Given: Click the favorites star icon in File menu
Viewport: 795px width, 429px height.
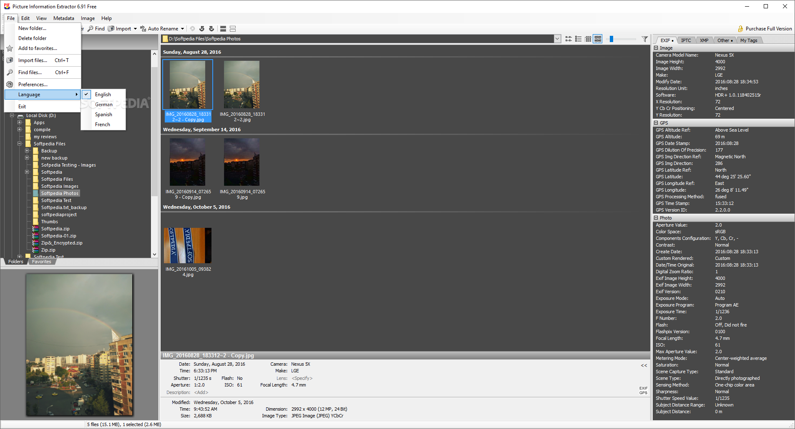Looking at the screenshot, I should [x=10, y=48].
